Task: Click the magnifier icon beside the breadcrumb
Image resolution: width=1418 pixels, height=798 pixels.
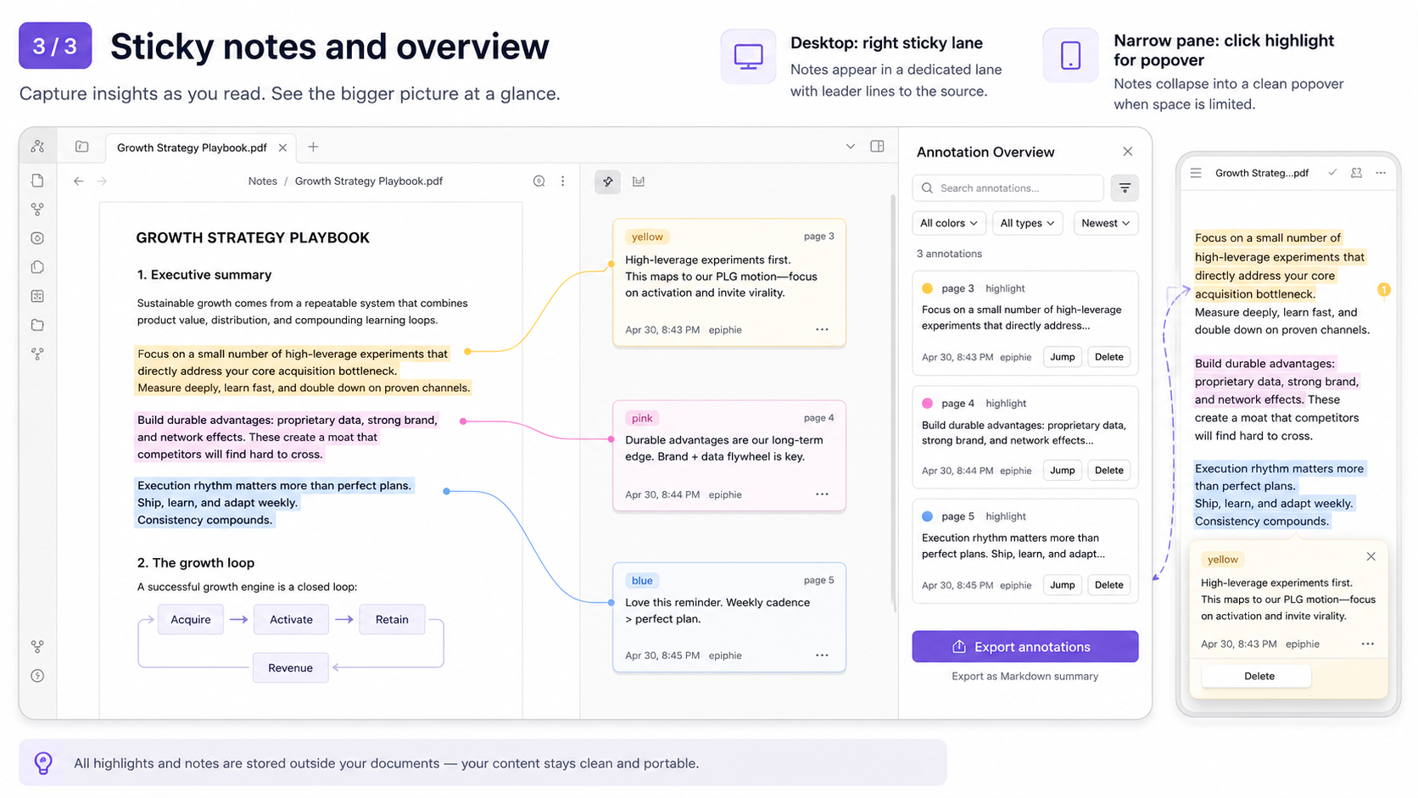Action: (x=539, y=181)
